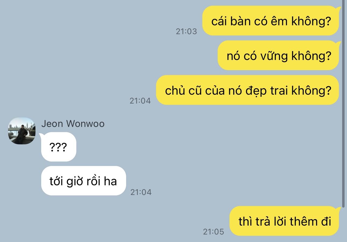
Task: Click the chat scrollbar on the right edge
Action: (343, 104)
